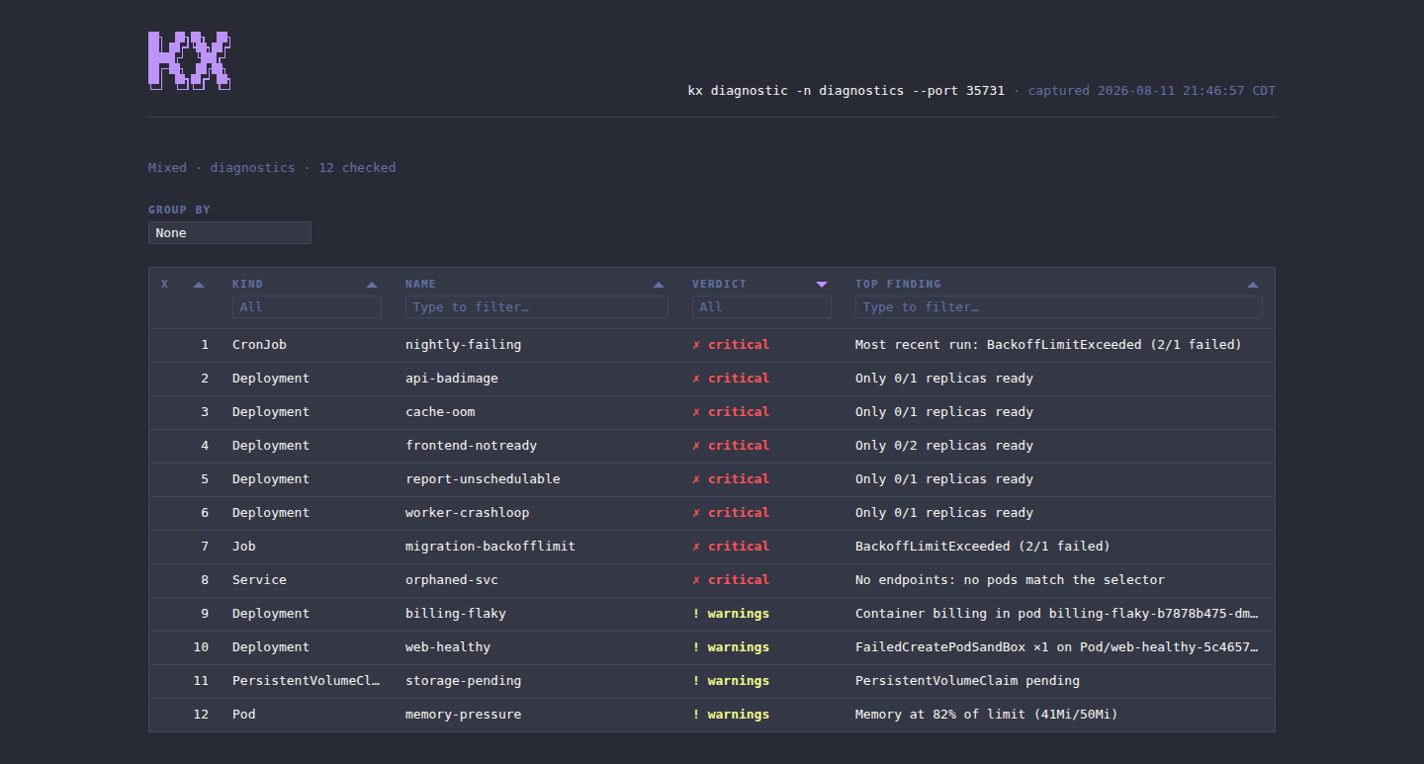
Task: Click 'Mixed · diagnostics · 12 checked' summary
Action: (x=272, y=168)
